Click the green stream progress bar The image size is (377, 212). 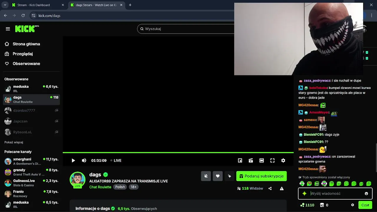tap(178, 153)
